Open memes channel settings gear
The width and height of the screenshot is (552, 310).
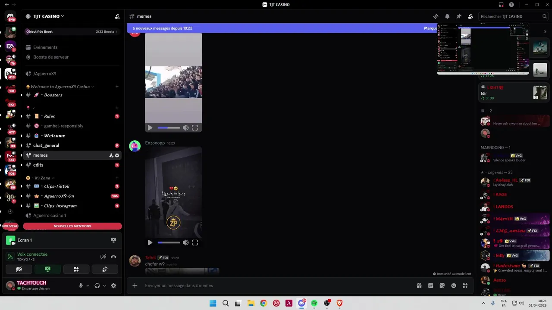(117, 155)
